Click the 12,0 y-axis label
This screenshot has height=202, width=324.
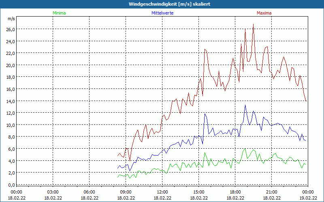11,113
